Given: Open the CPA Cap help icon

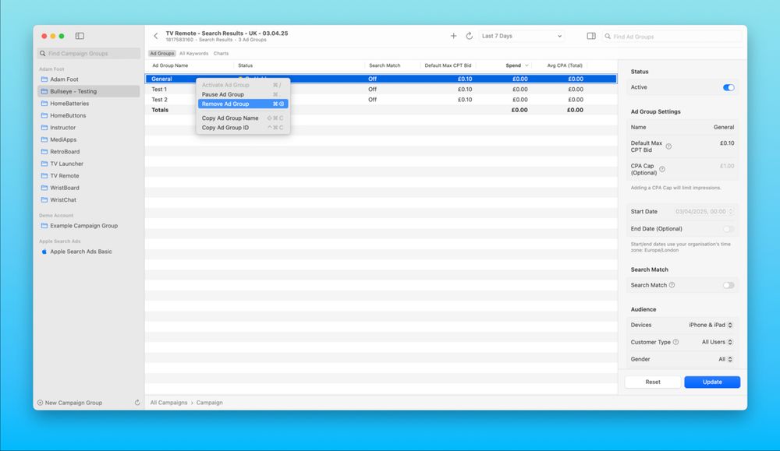Looking at the screenshot, I should click(x=662, y=169).
